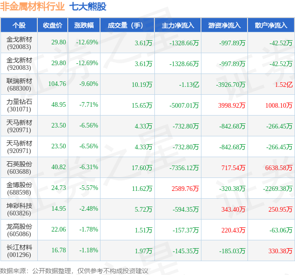Select stock 石英股份 (603688)
The width and height of the screenshot is (295, 275).
pyautogui.click(x=19, y=168)
